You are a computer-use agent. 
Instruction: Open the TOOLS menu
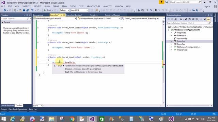click(73, 6)
